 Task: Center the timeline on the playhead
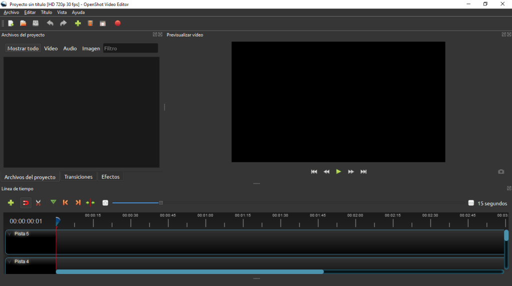coord(90,203)
